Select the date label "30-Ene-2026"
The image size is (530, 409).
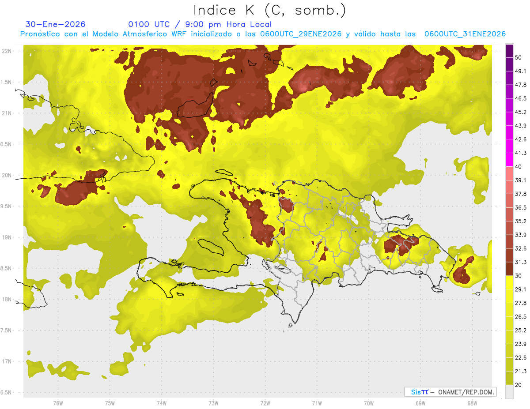(56, 24)
